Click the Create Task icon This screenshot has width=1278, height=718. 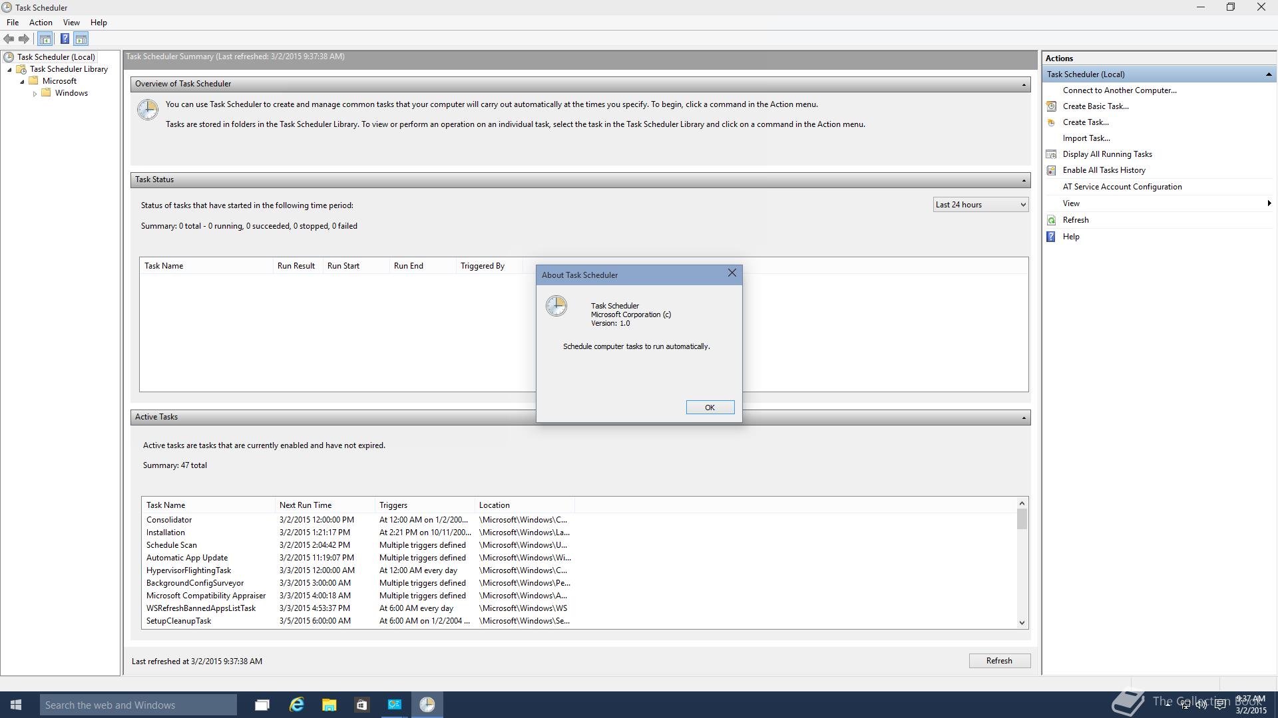coord(1051,122)
